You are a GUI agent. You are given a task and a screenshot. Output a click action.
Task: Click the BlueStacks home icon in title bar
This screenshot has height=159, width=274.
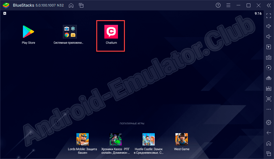[x=71, y=5]
